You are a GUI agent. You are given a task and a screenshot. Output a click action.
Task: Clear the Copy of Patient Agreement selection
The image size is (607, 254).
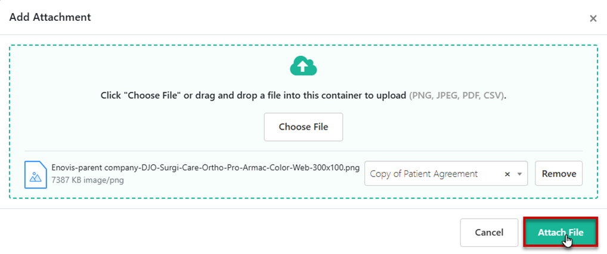(x=507, y=174)
